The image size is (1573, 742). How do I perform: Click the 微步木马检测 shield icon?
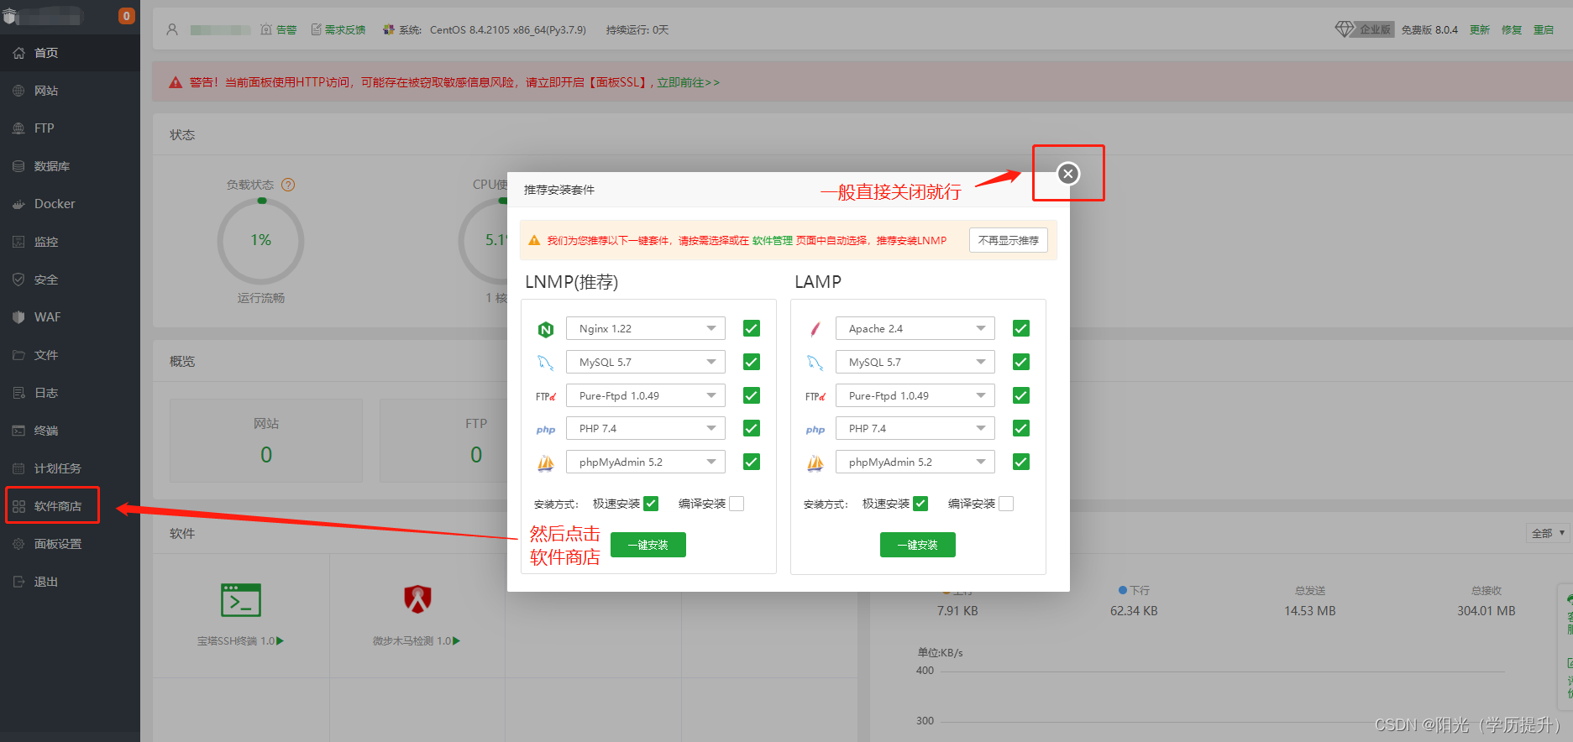tap(417, 599)
